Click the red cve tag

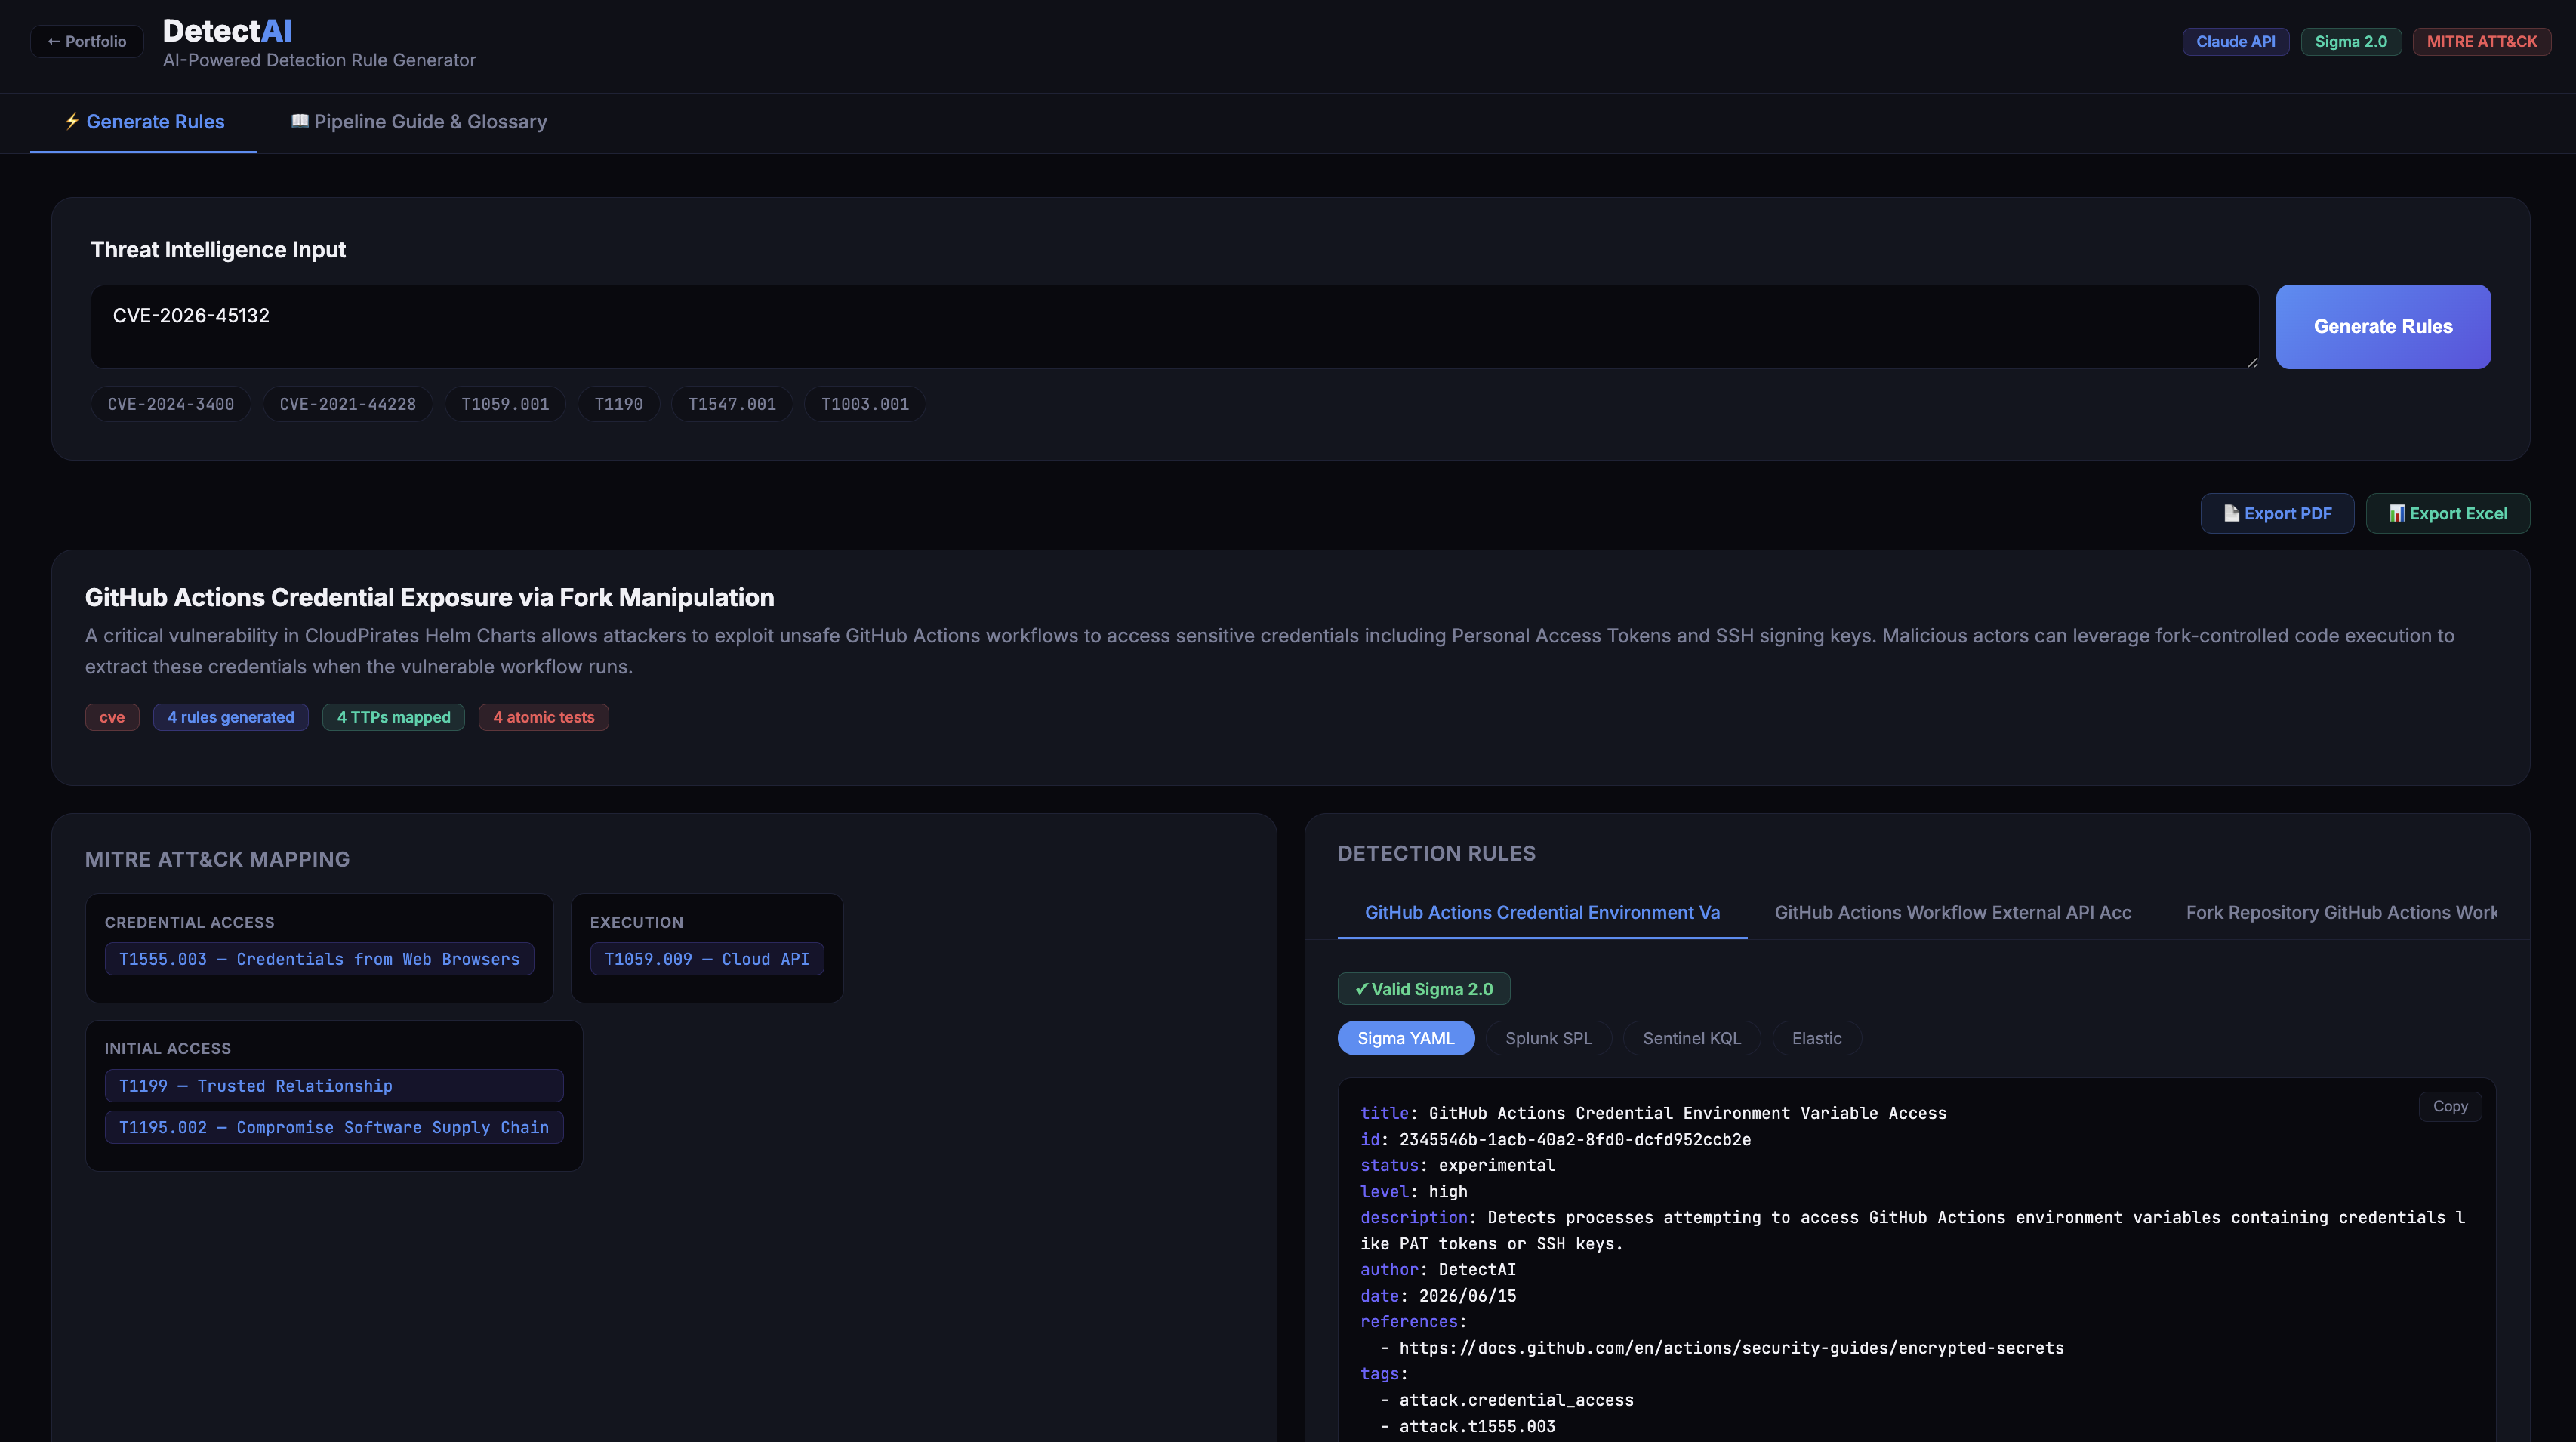point(112,717)
